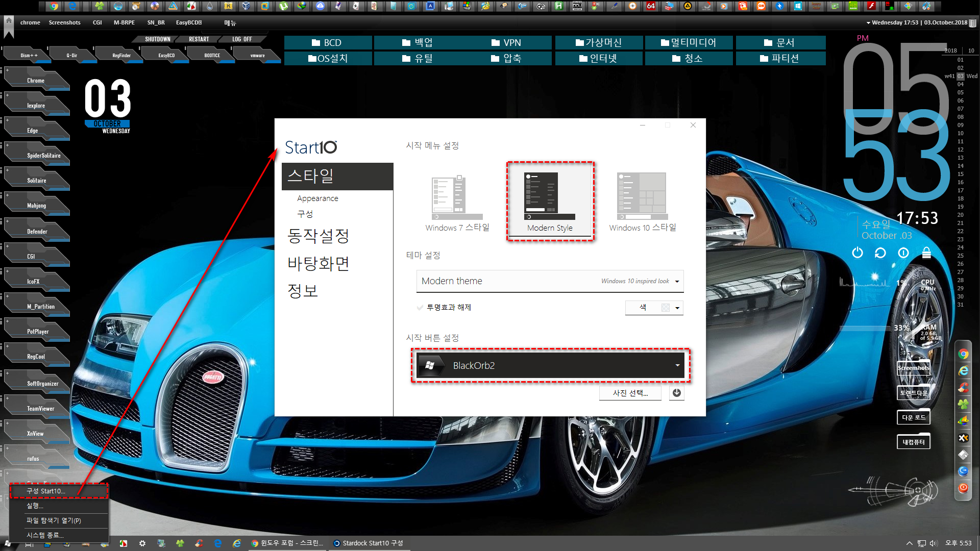Expand the 색 color selector dropdown

pyautogui.click(x=676, y=308)
